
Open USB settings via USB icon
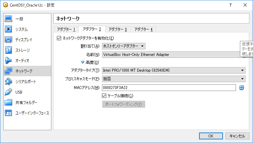8,92
